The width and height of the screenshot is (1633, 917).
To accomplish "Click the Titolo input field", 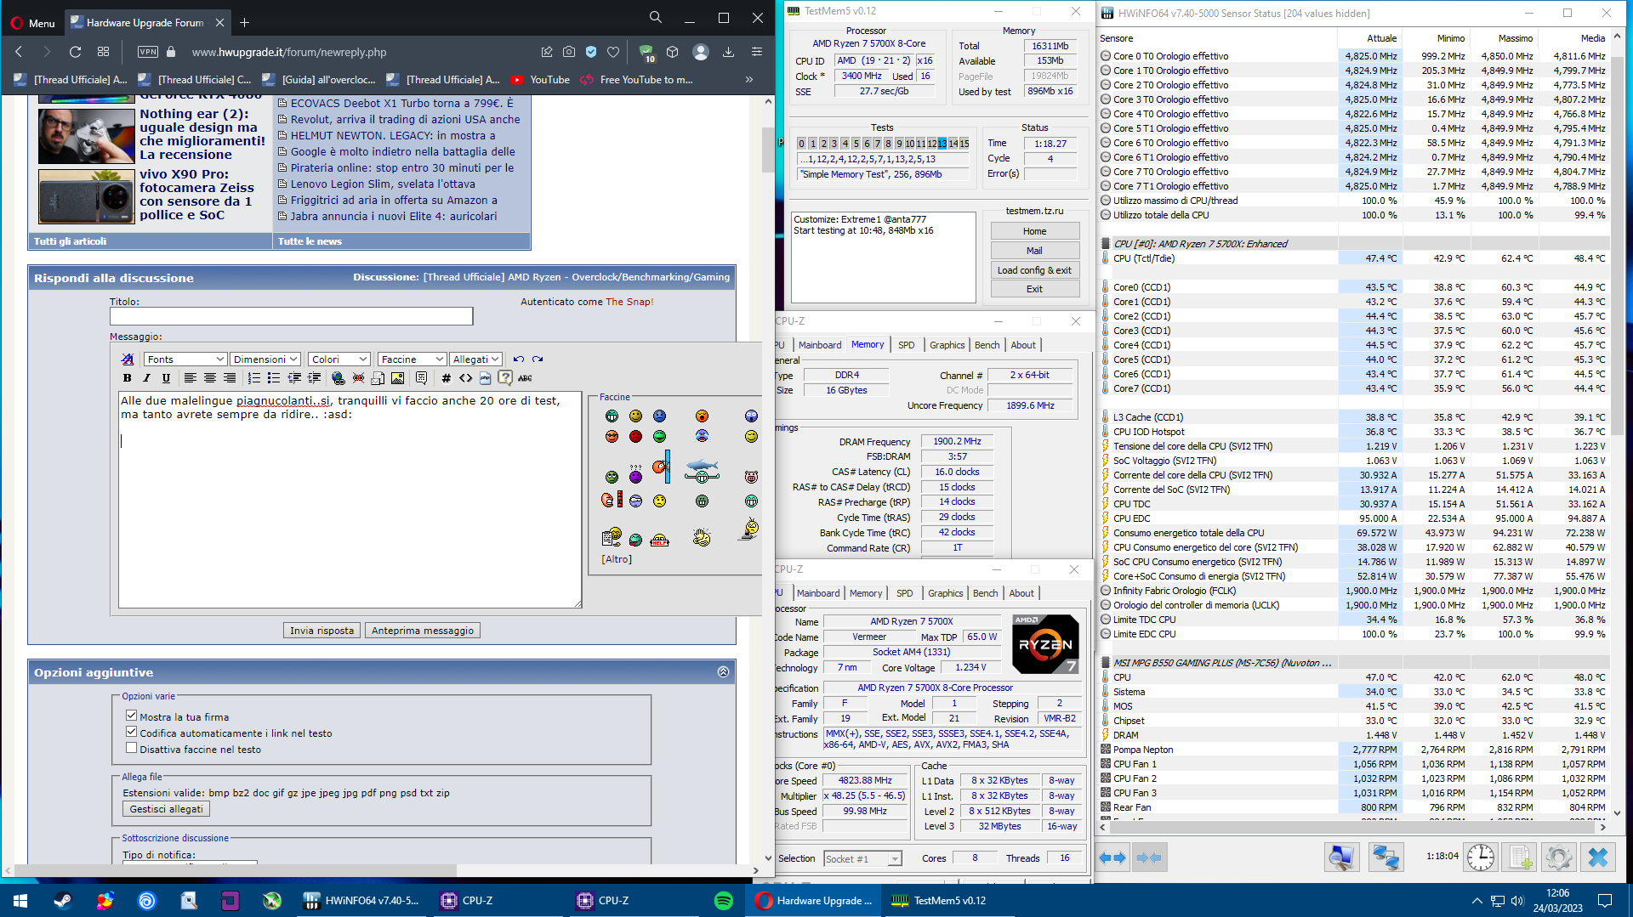I will click(291, 316).
